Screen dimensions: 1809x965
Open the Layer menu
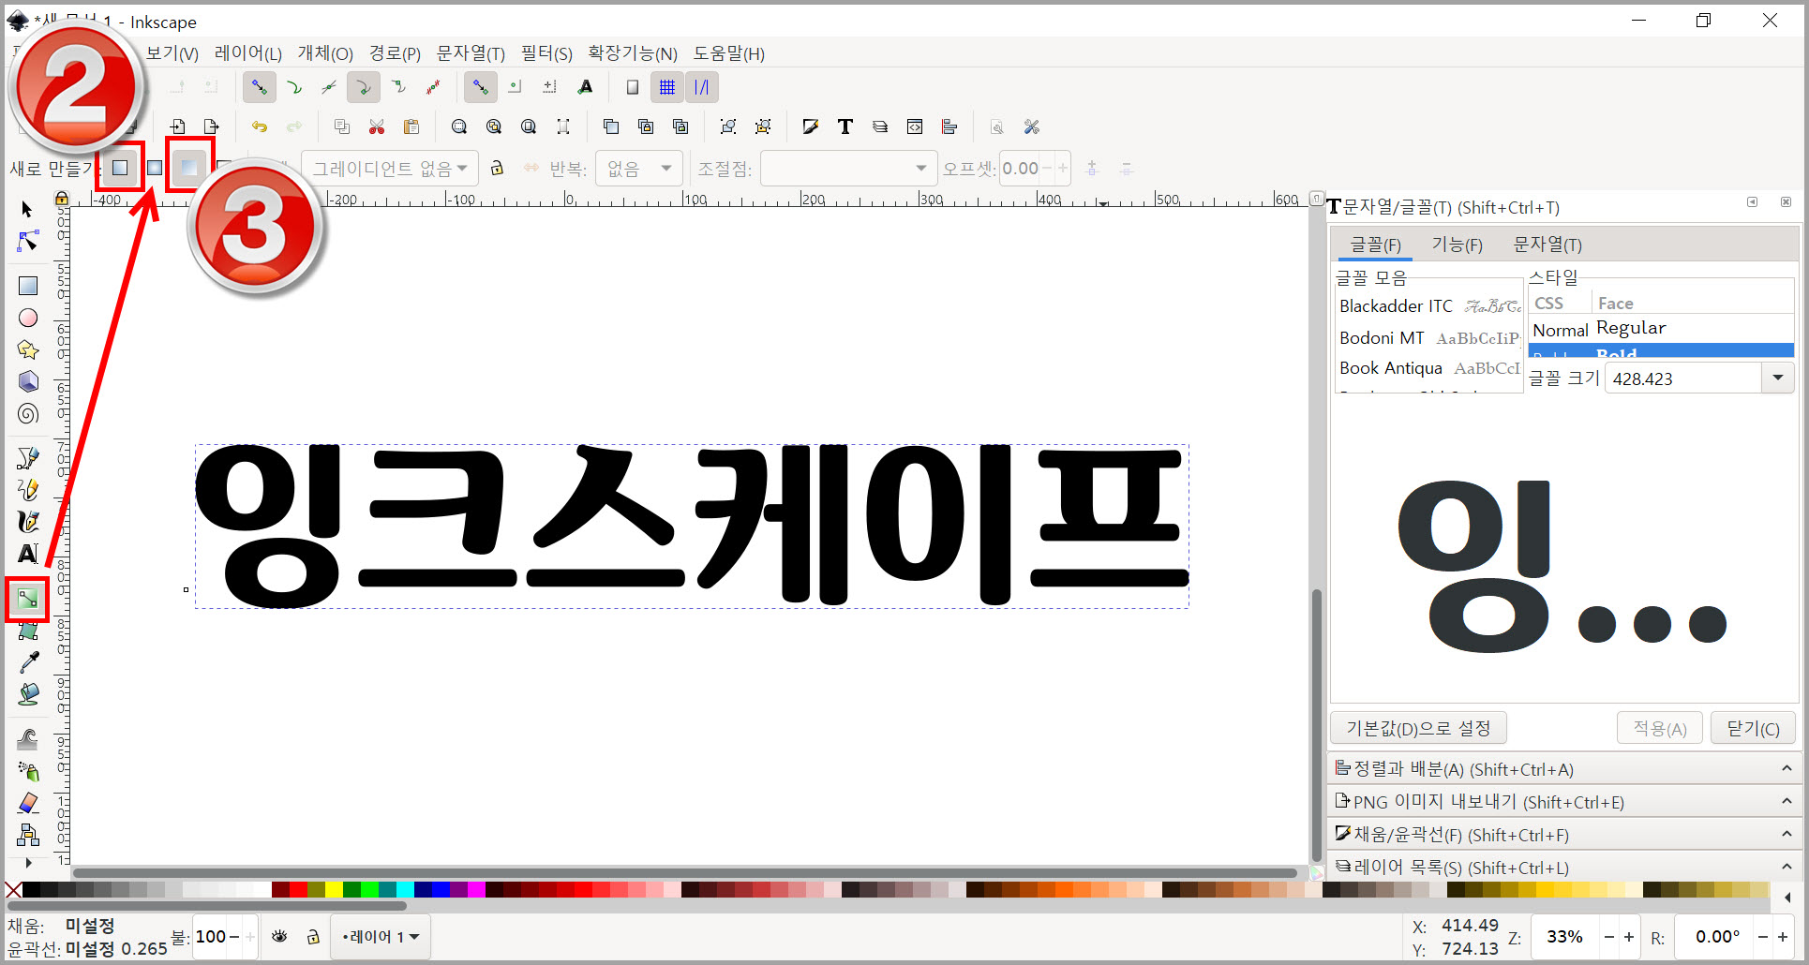(x=248, y=53)
